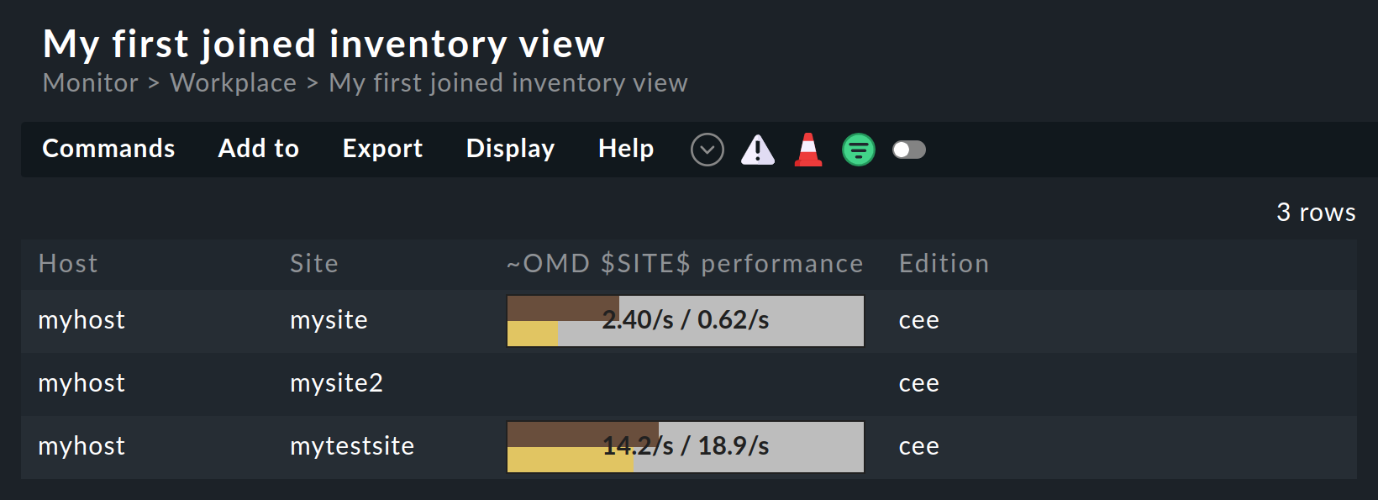The image size is (1378, 500).
Task: Click the mytestsite site cell
Action: (352, 446)
